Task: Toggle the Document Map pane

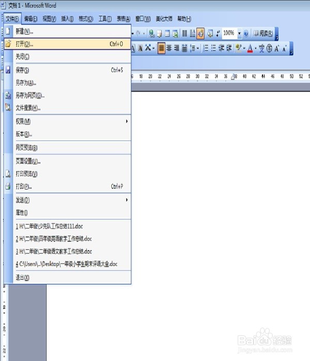Action: (x=210, y=34)
